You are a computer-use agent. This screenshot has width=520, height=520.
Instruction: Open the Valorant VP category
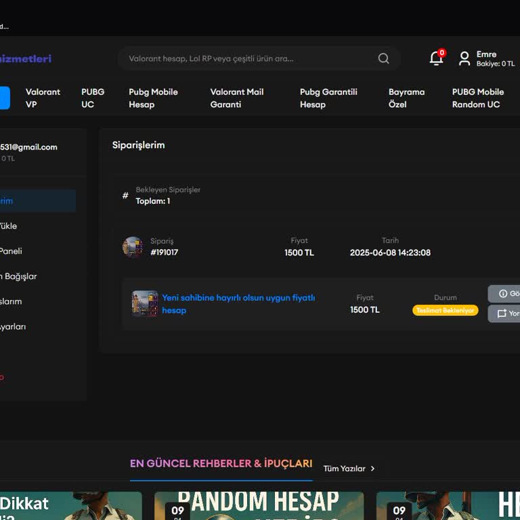coord(43,98)
